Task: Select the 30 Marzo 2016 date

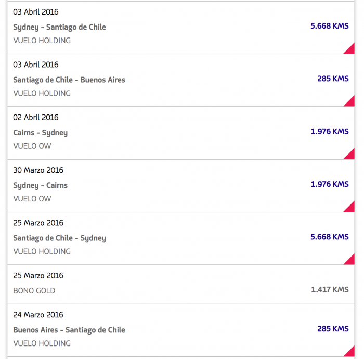Action: click(38, 170)
